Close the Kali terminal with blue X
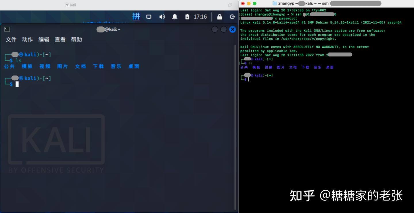 point(232,29)
